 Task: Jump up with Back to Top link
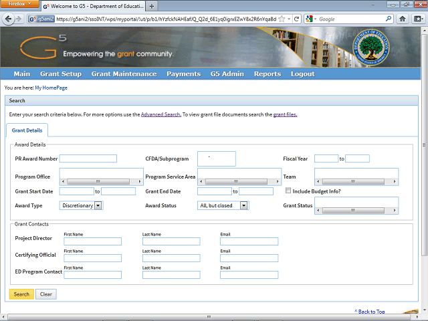point(370,312)
